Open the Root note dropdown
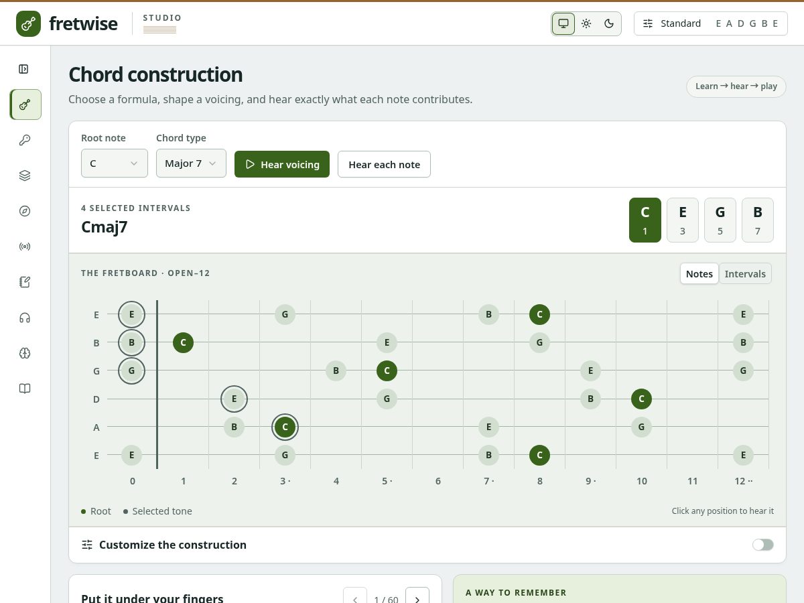This screenshot has width=804, height=603. [115, 163]
